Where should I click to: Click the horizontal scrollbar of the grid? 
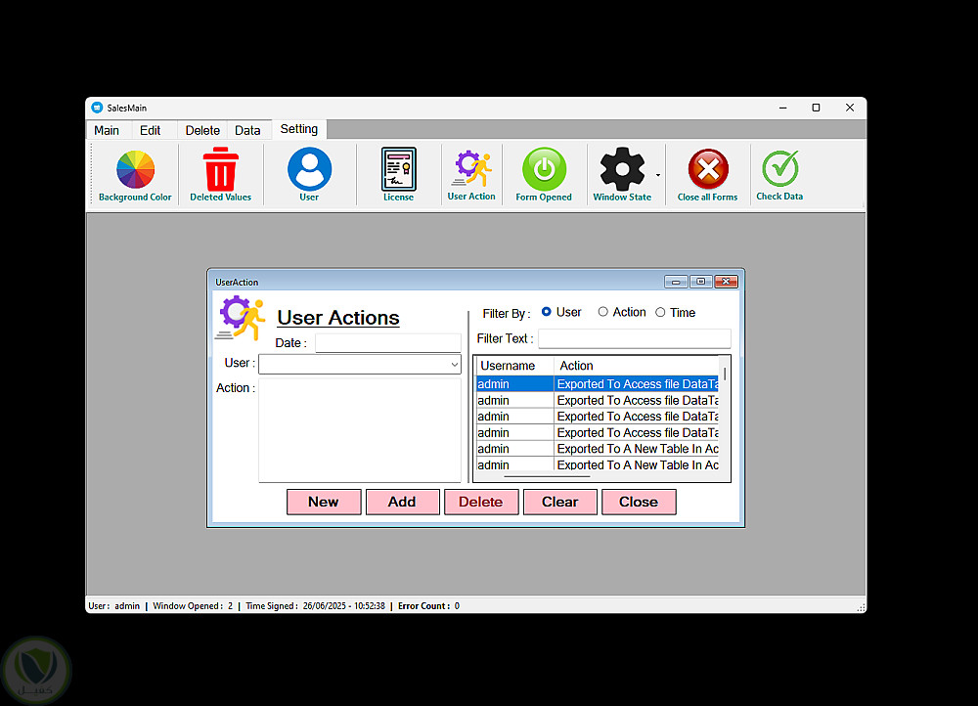coord(547,476)
